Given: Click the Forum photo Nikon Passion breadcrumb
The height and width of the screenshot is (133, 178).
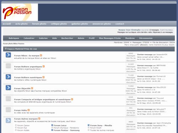Looking at the screenshot, I should [14, 44].
